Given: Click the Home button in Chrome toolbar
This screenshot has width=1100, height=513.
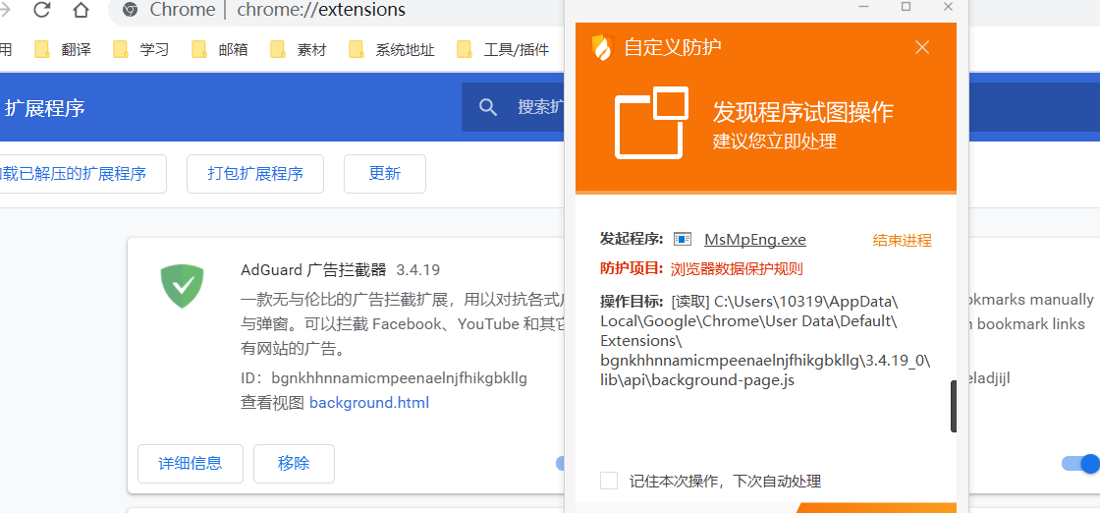Looking at the screenshot, I should point(81,11).
